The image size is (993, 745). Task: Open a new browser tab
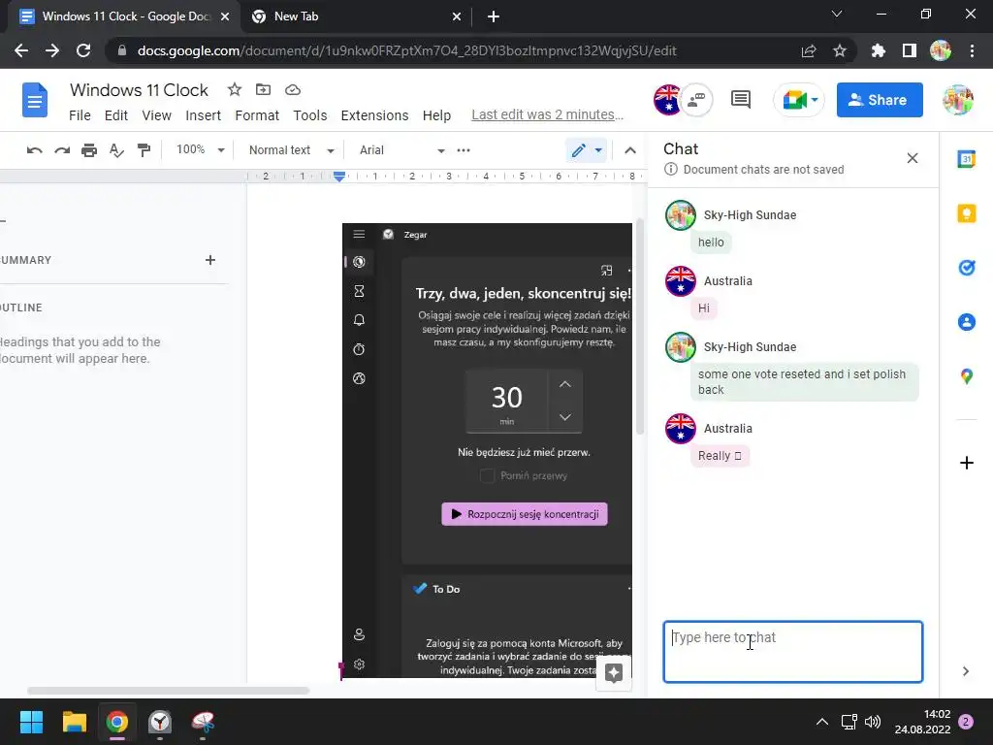pyautogui.click(x=494, y=16)
